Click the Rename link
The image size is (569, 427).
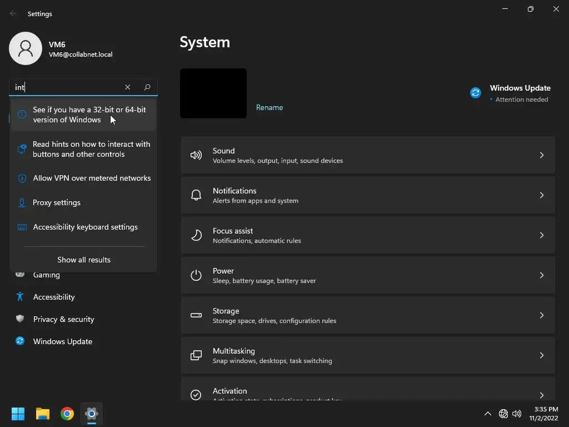(269, 107)
